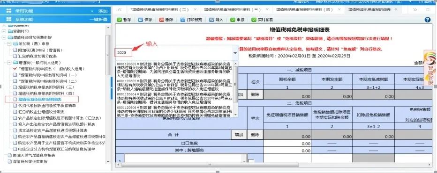Image resolution: width=437 pixels, height=173 pixels.
Task: Click the 保存 save toolbar icon
Action: [x=141, y=20]
